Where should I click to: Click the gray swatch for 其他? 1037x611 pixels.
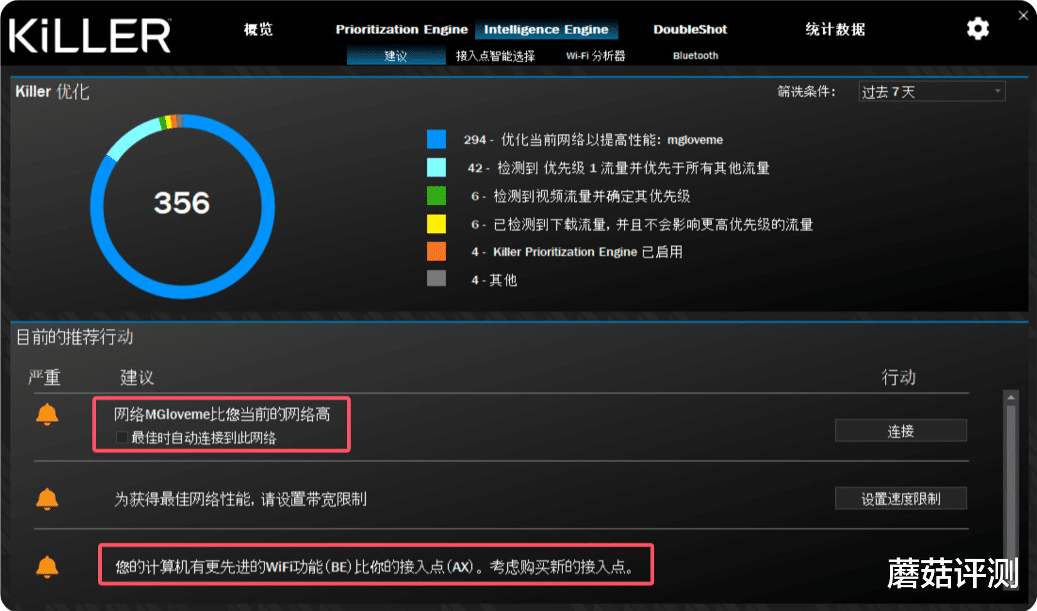436,278
